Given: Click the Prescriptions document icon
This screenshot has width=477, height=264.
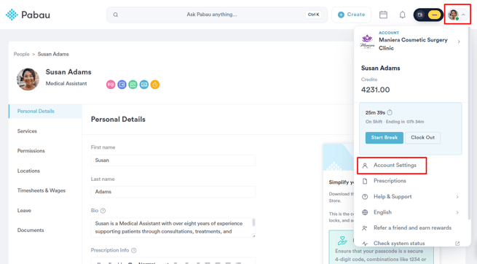Looking at the screenshot, I should pyautogui.click(x=365, y=181).
